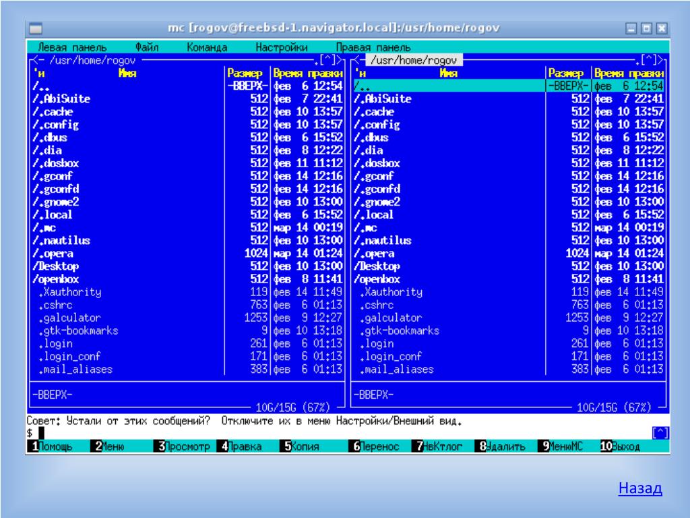Minimize the mc terminal window
Screen dimensions: 690x518
631,28
